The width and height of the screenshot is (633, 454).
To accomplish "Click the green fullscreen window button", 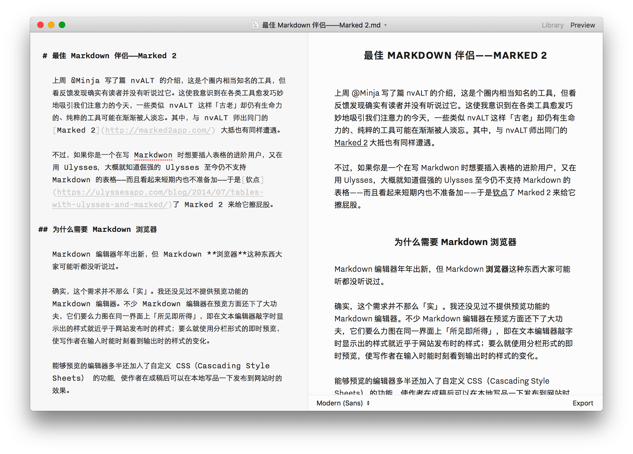I will point(62,25).
